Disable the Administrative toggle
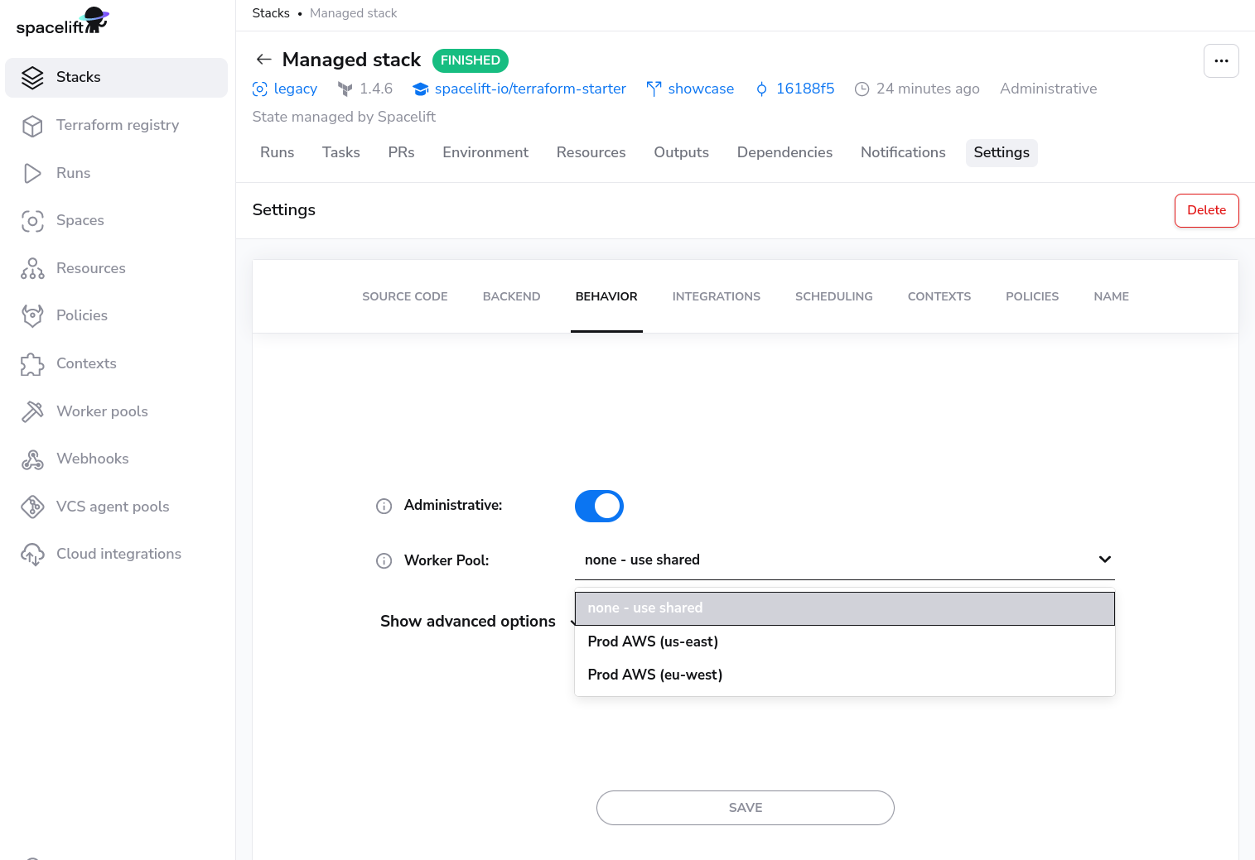1255x860 pixels. pyautogui.click(x=599, y=506)
